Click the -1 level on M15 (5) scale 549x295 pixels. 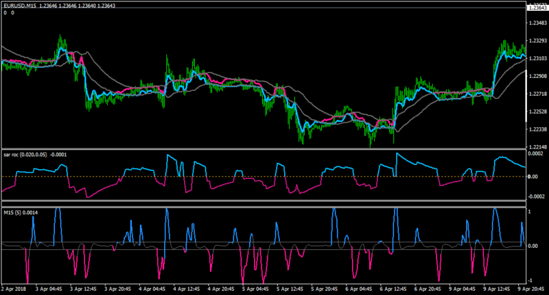530,281
